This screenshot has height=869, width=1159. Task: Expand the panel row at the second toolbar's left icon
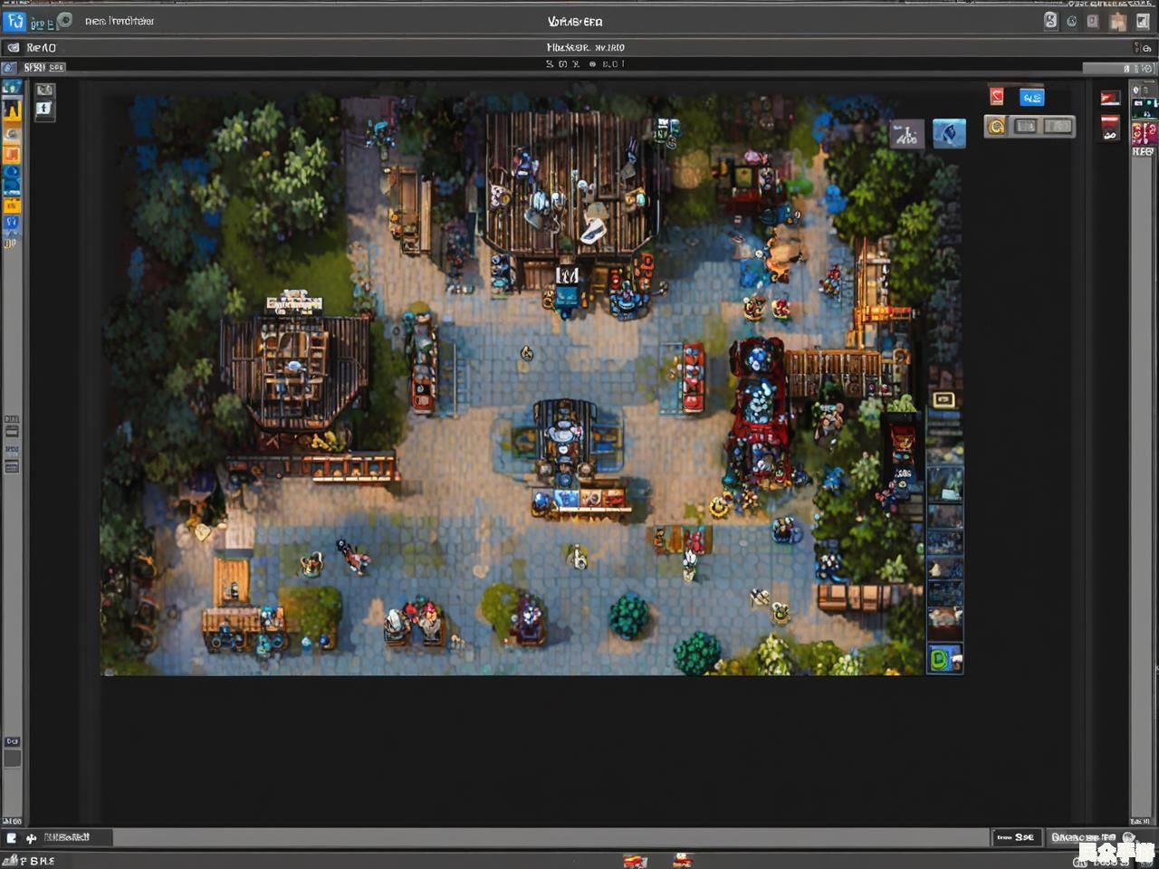click(x=13, y=47)
